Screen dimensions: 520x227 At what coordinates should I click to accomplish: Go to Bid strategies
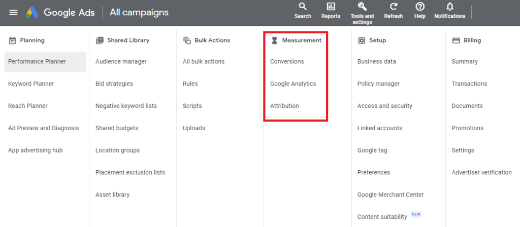[x=114, y=84]
